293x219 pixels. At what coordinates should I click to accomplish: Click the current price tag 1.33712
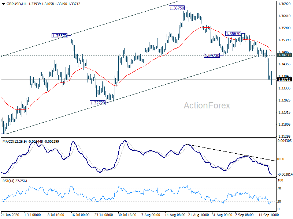click(284, 80)
